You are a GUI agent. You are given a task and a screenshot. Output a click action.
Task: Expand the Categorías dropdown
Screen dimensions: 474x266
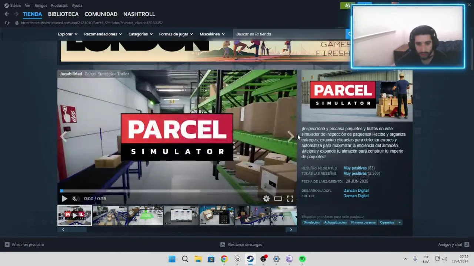pyautogui.click(x=140, y=34)
